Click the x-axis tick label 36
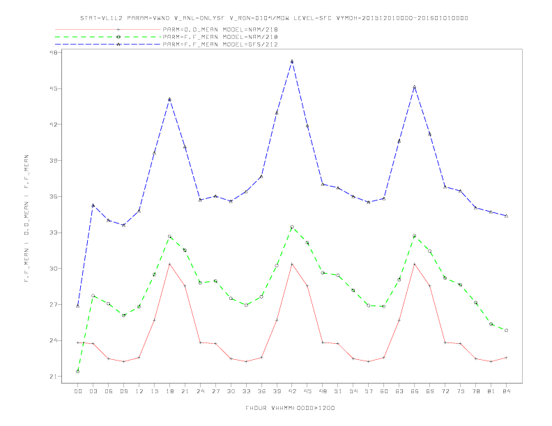The width and height of the screenshot is (552, 426). pos(261,391)
